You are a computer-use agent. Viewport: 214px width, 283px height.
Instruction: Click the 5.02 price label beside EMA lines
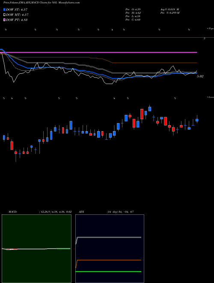[200, 76]
